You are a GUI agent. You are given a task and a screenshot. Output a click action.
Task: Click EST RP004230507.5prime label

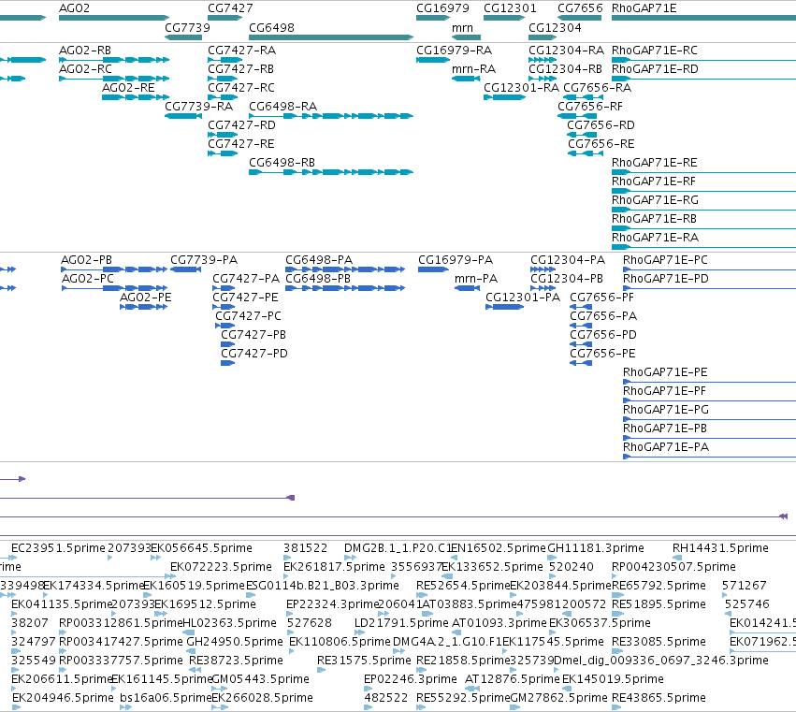coord(673,567)
